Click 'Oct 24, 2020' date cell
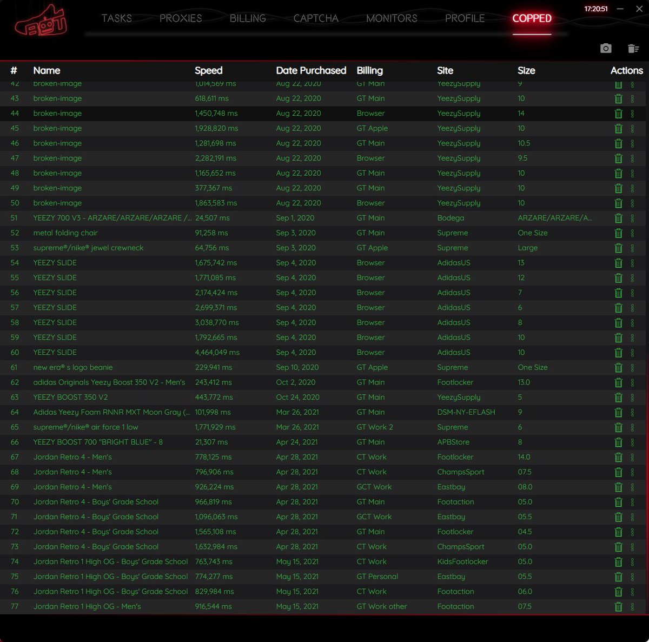The image size is (649, 642). click(x=297, y=398)
